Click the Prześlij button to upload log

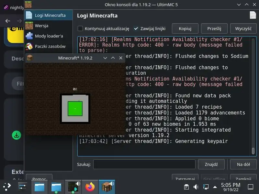(x=214, y=28)
